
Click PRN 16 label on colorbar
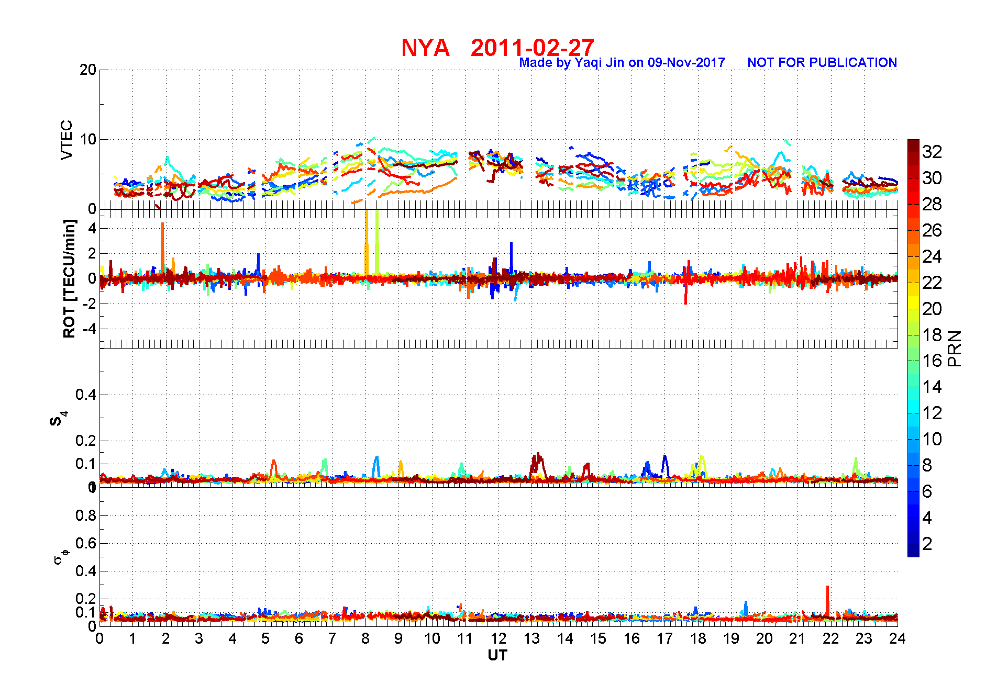coord(932,361)
